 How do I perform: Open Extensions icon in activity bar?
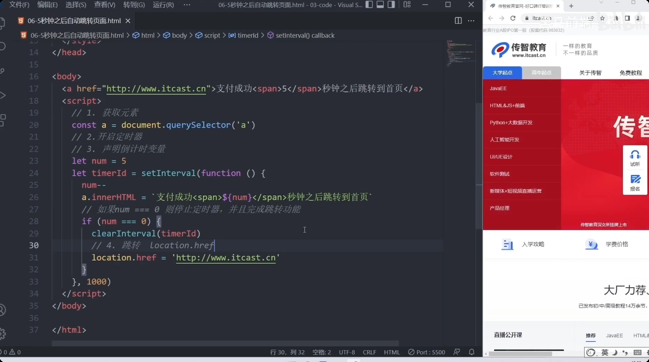(2, 120)
